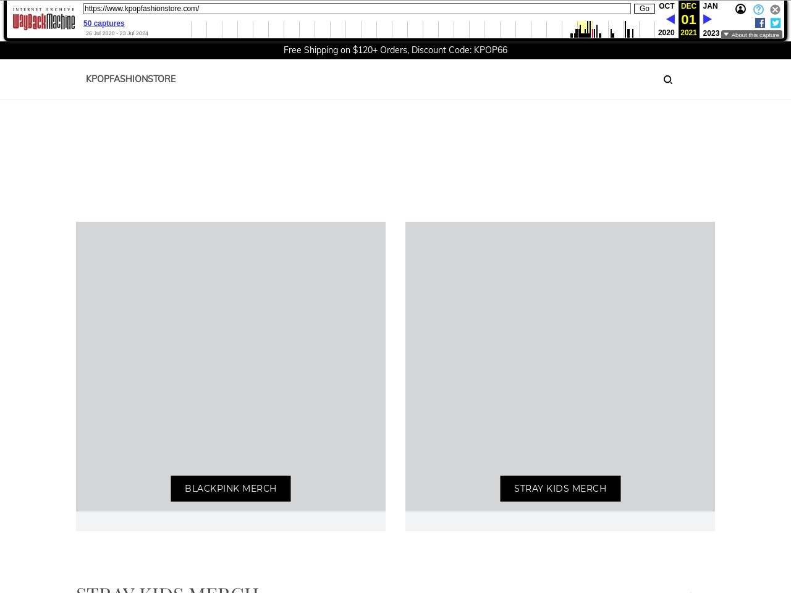Share capture on Twitter
This screenshot has height=593, width=791.
[x=776, y=23]
